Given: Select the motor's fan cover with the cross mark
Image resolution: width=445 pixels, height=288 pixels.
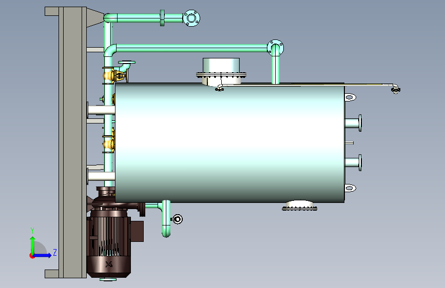Looking at the screenshot, I should tap(109, 266).
